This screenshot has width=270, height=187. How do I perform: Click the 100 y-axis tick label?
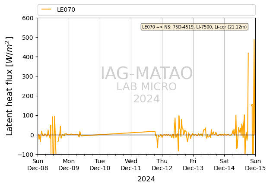[x=28, y=116]
